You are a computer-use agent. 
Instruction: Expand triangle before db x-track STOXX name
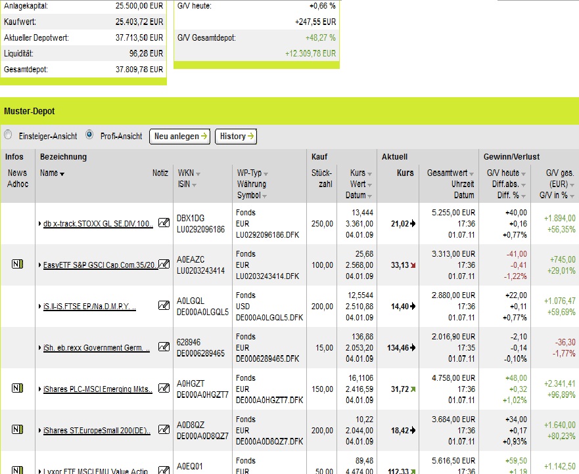pyautogui.click(x=40, y=223)
